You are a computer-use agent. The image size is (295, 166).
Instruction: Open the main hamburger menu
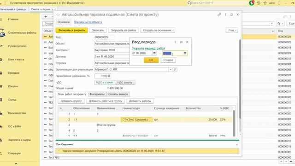point(5,3)
